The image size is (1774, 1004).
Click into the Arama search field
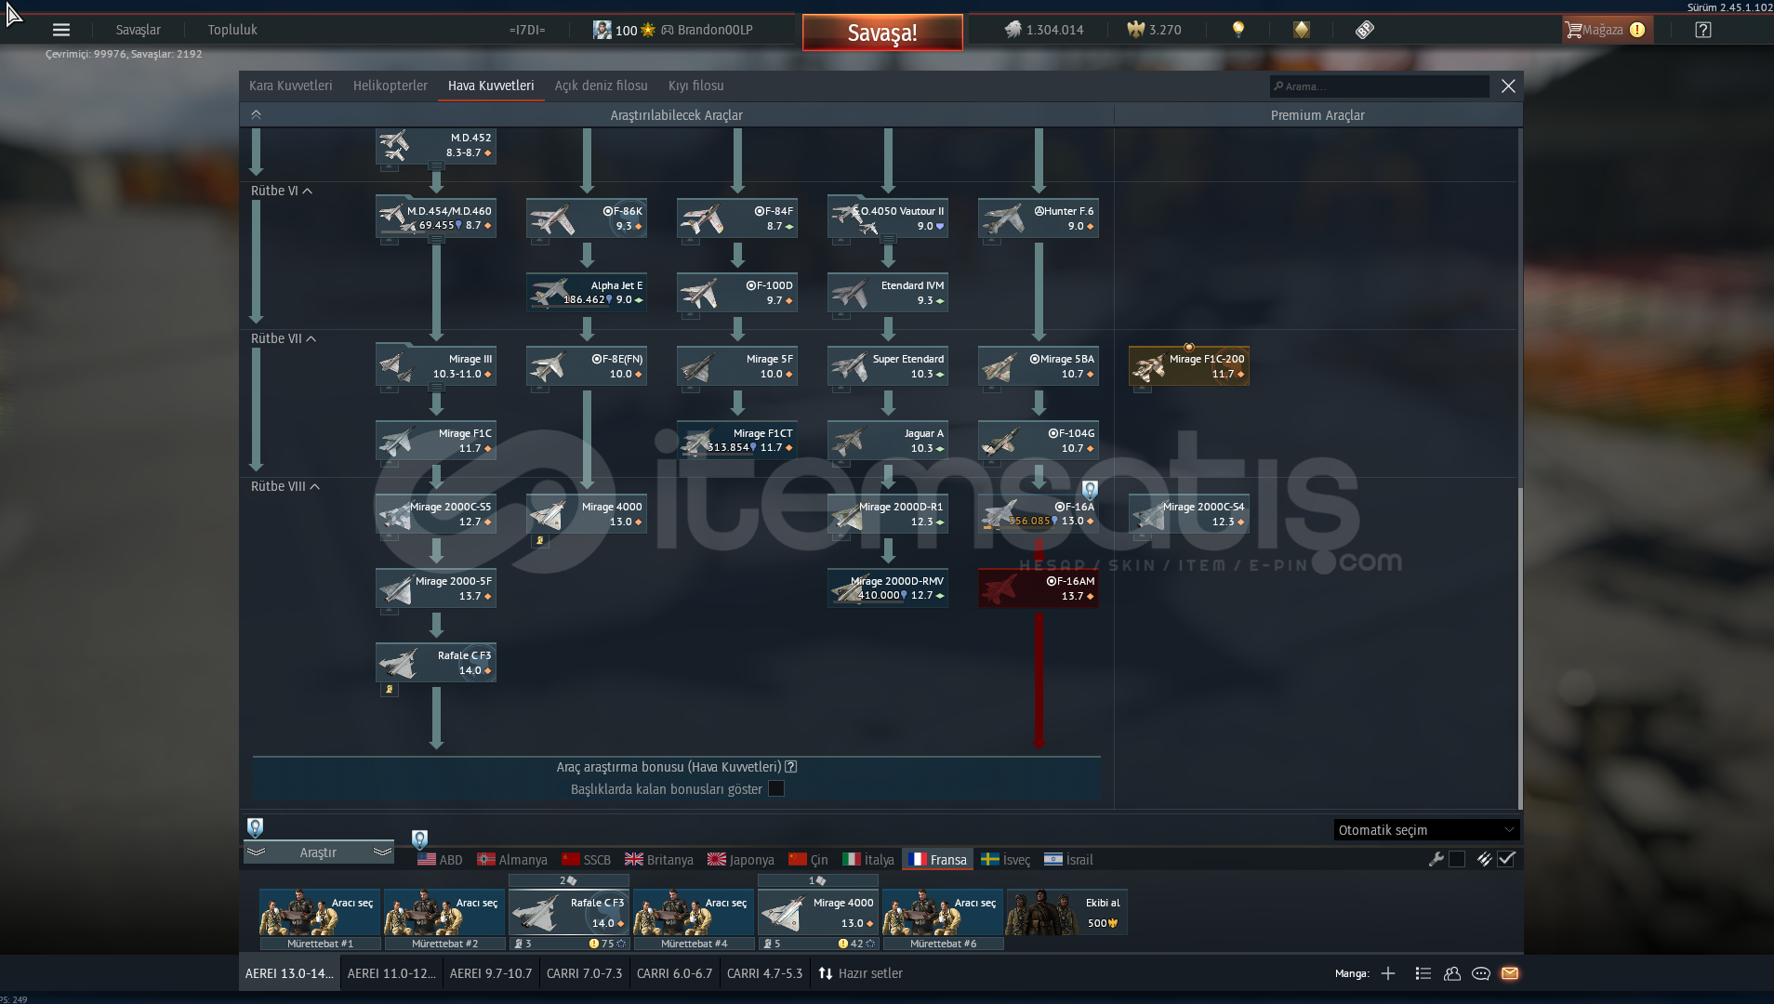pyautogui.click(x=1380, y=86)
